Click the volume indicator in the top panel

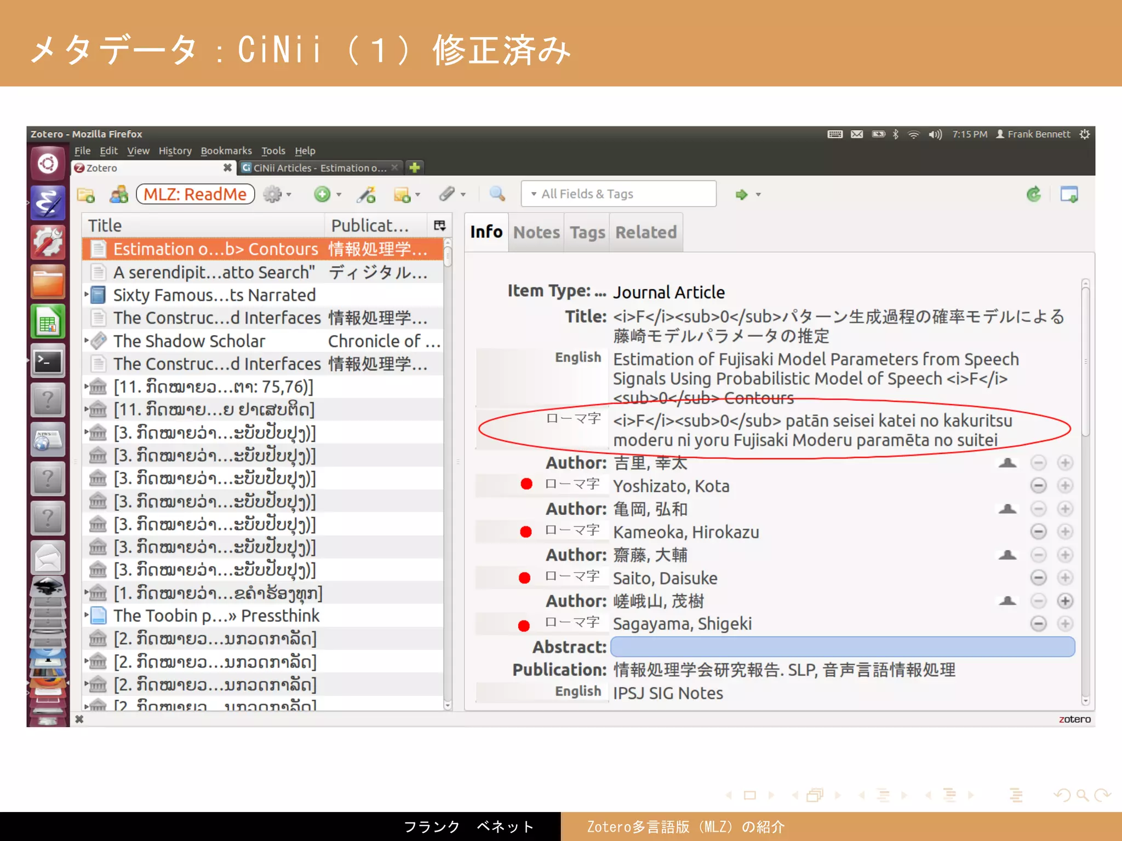click(x=935, y=134)
